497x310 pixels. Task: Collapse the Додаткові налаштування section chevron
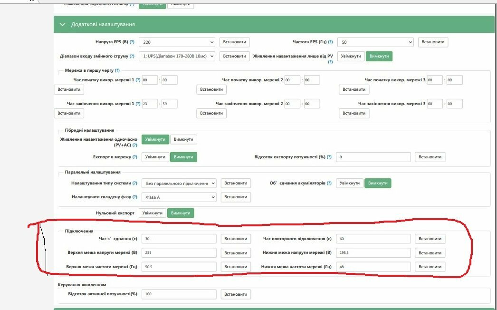click(x=62, y=24)
